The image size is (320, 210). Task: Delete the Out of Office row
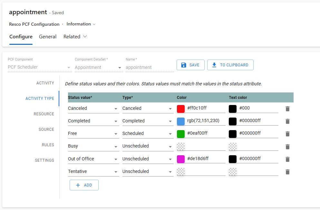coord(287,159)
